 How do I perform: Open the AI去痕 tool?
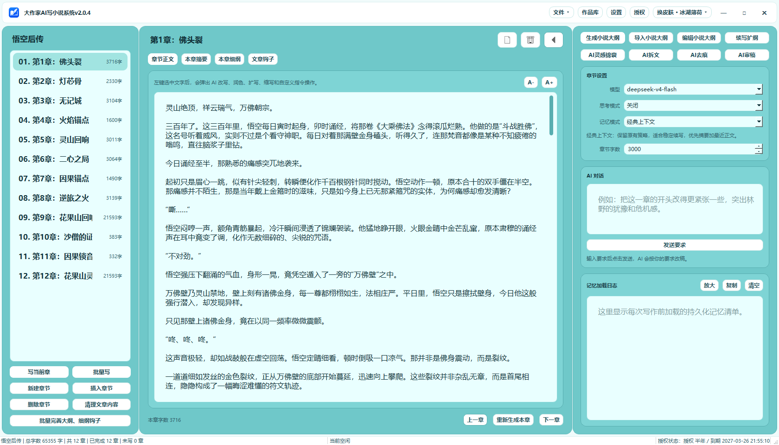pyautogui.click(x=699, y=55)
